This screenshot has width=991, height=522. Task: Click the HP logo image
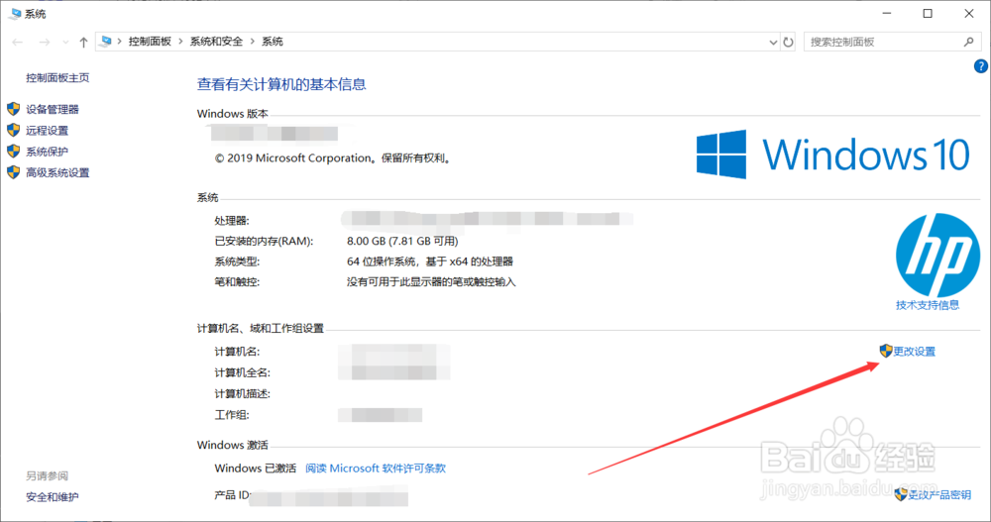click(x=937, y=256)
